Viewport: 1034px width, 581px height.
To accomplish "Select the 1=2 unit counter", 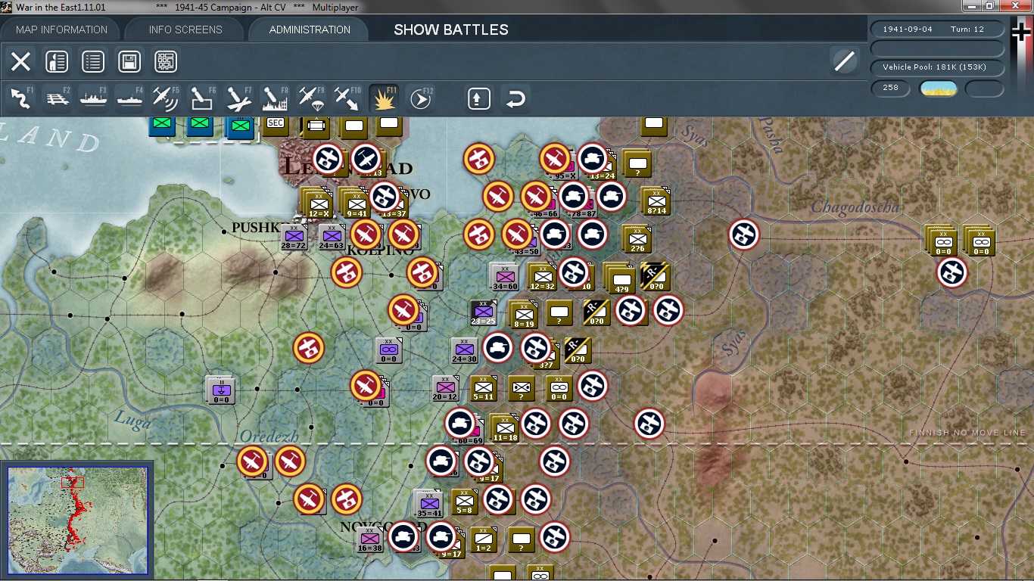I will tap(483, 540).
